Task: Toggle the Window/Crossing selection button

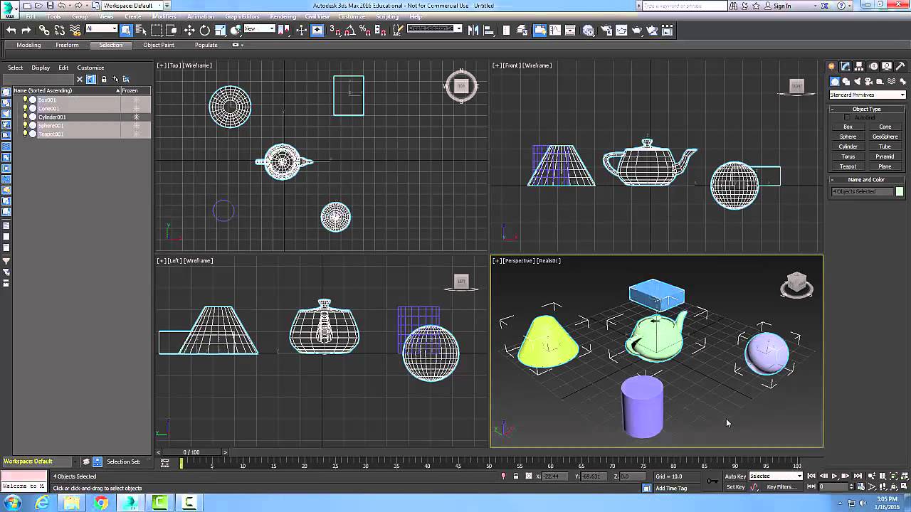Action: pyautogui.click(x=172, y=30)
